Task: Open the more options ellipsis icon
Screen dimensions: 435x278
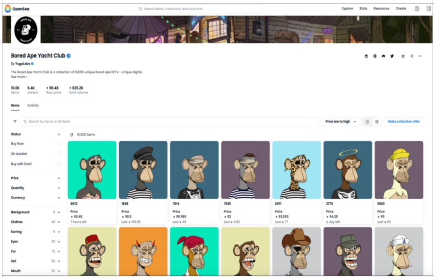Action: pos(420,56)
